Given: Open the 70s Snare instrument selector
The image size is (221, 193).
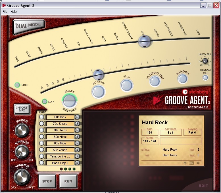Looking at the screenshot, I should click(x=60, y=124).
